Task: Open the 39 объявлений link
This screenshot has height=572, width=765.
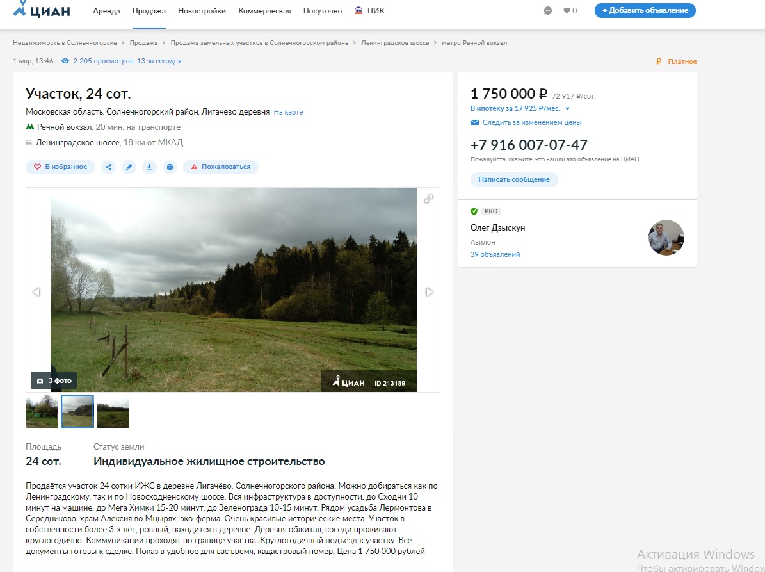Action: [495, 254]
